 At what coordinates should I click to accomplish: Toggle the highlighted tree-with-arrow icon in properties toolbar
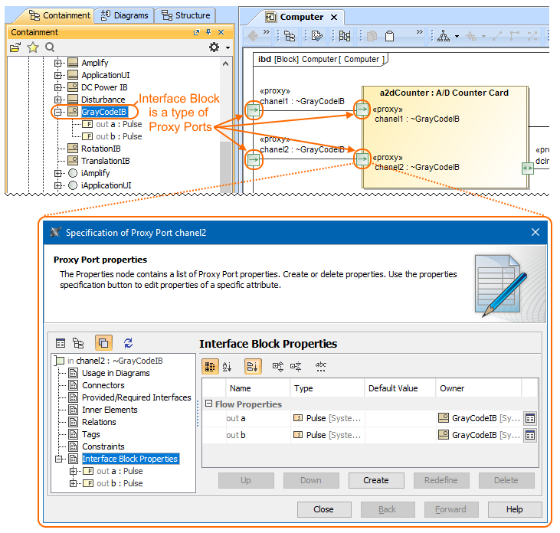click(253, 367)
